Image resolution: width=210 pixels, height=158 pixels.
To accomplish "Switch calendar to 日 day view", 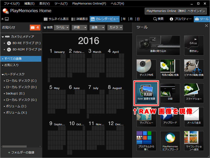I will point(138,19).
